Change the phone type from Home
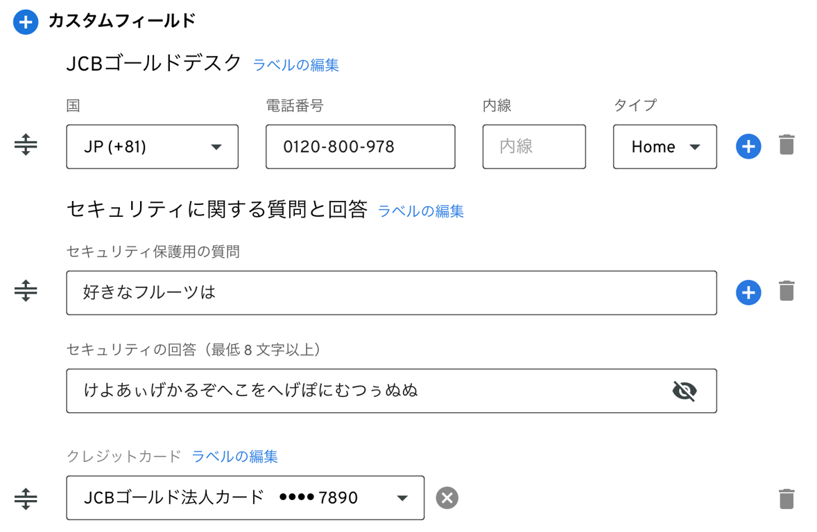Screen dimensions: 817x532 pyautogui.click(x=664, y=146)
